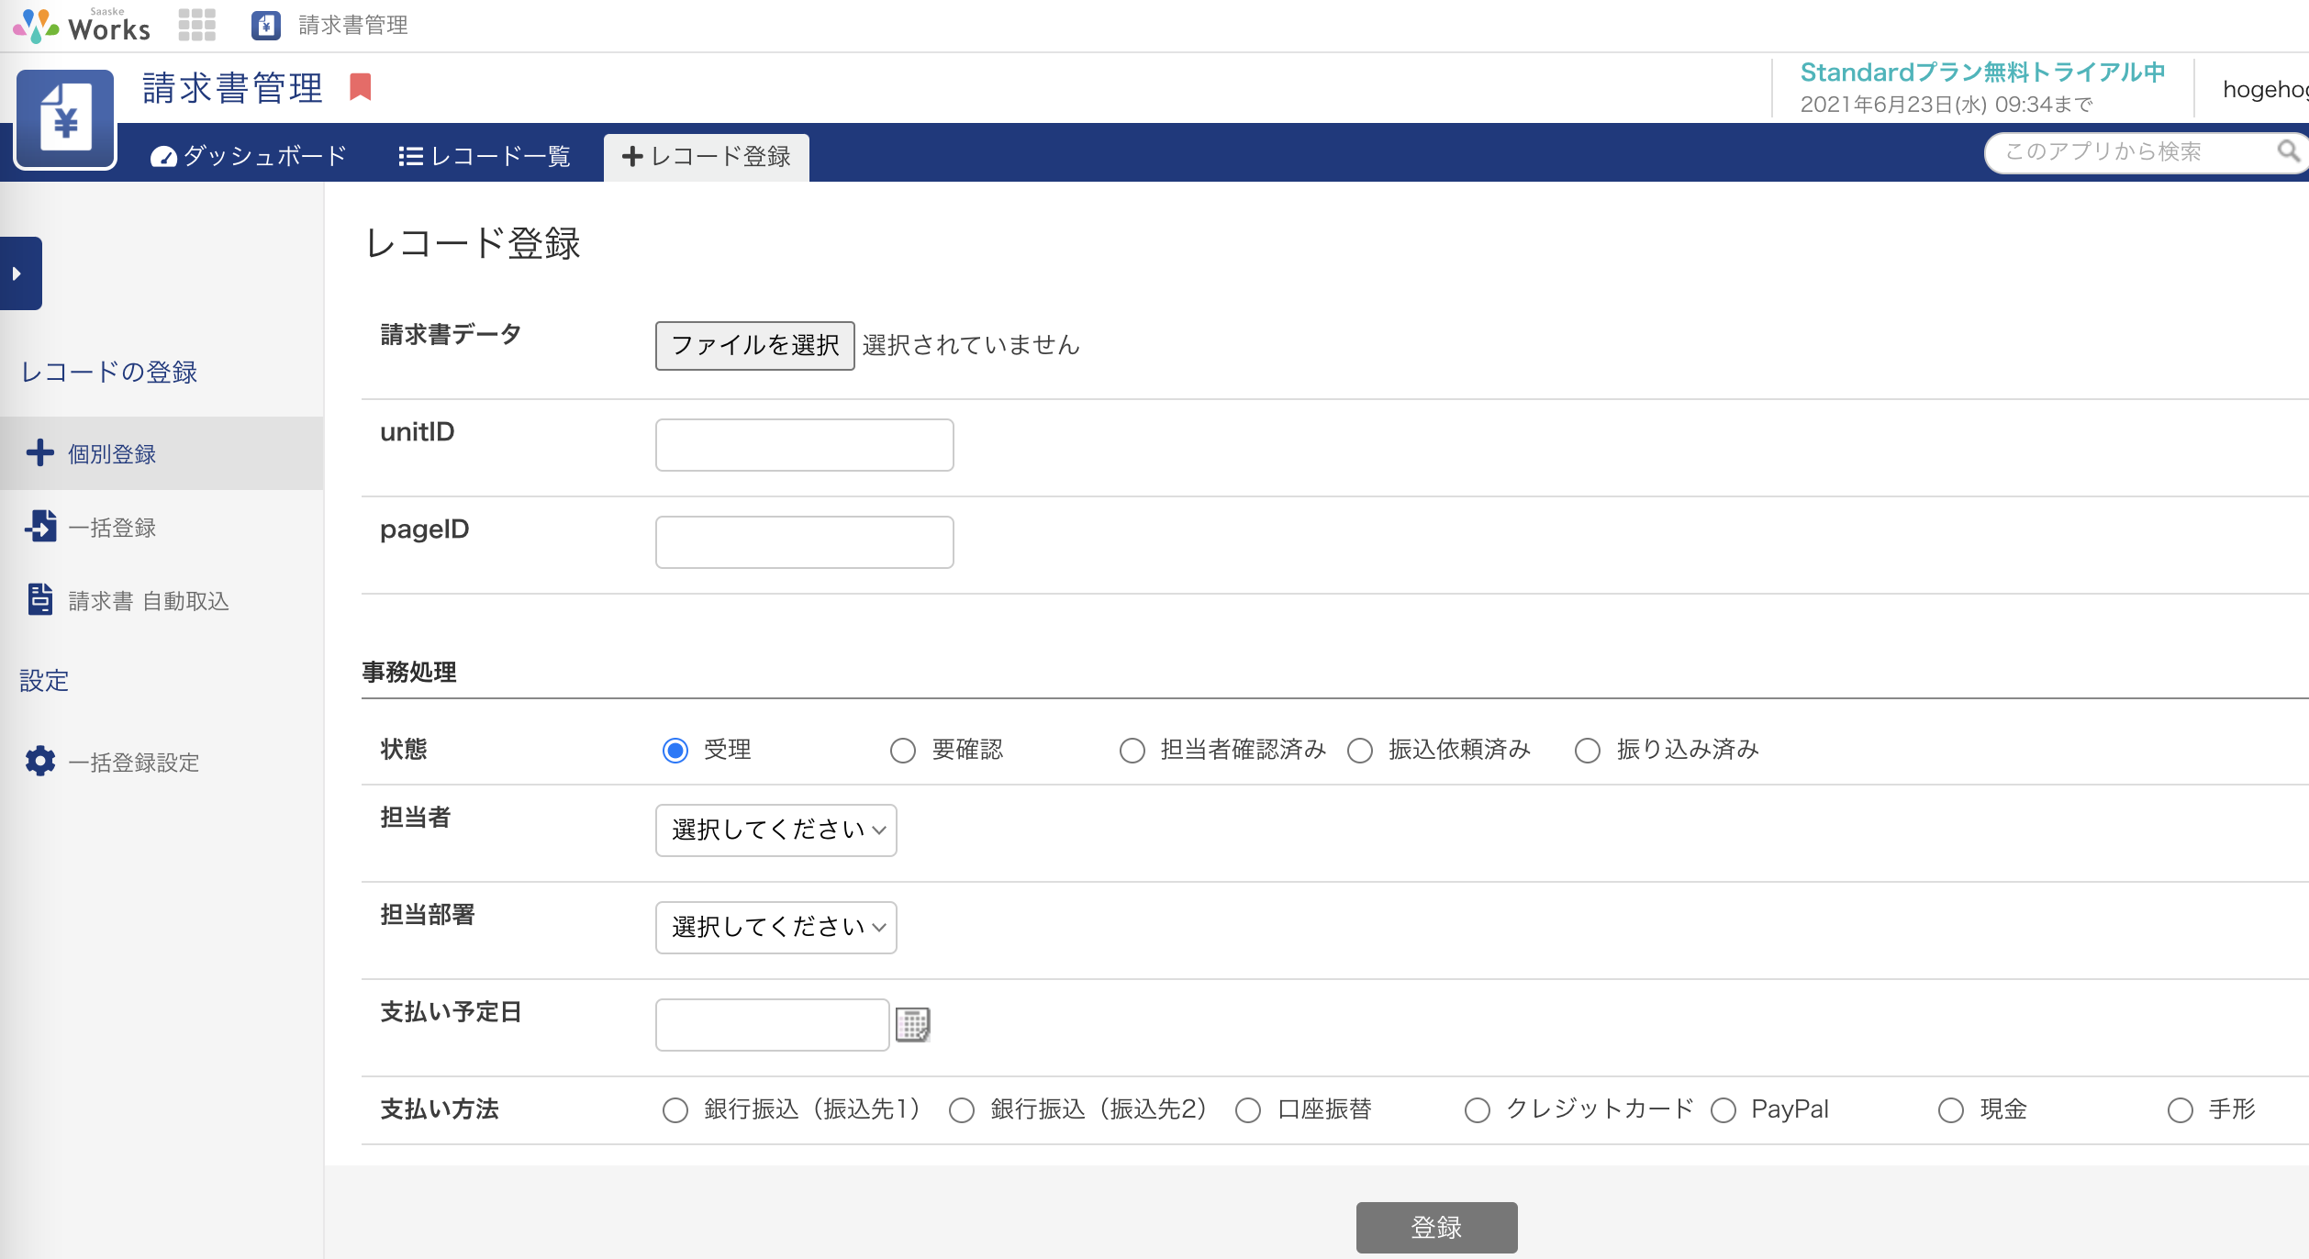This screenshot has width=2309, height=1259.
Task: Select PayPal as payment method
Action: point(1723,1110)
